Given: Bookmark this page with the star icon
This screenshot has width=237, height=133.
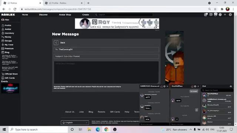Looking at the screenshot, I should click(x=215, y=9).
